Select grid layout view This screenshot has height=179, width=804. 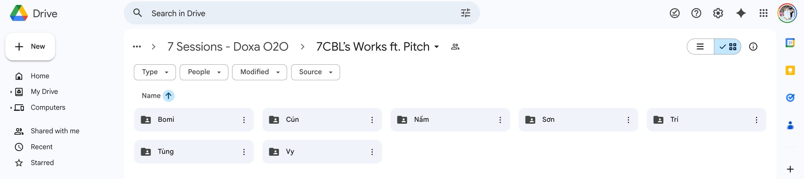(727, 47)
